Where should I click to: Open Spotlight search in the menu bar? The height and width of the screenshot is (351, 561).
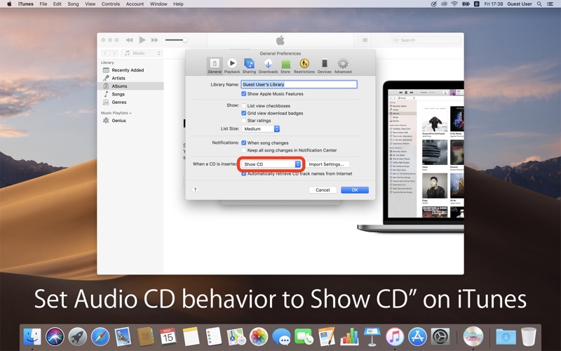(539, 4)
